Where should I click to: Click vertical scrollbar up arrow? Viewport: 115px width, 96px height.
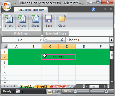pyautogui.click(x=112, y=48)
